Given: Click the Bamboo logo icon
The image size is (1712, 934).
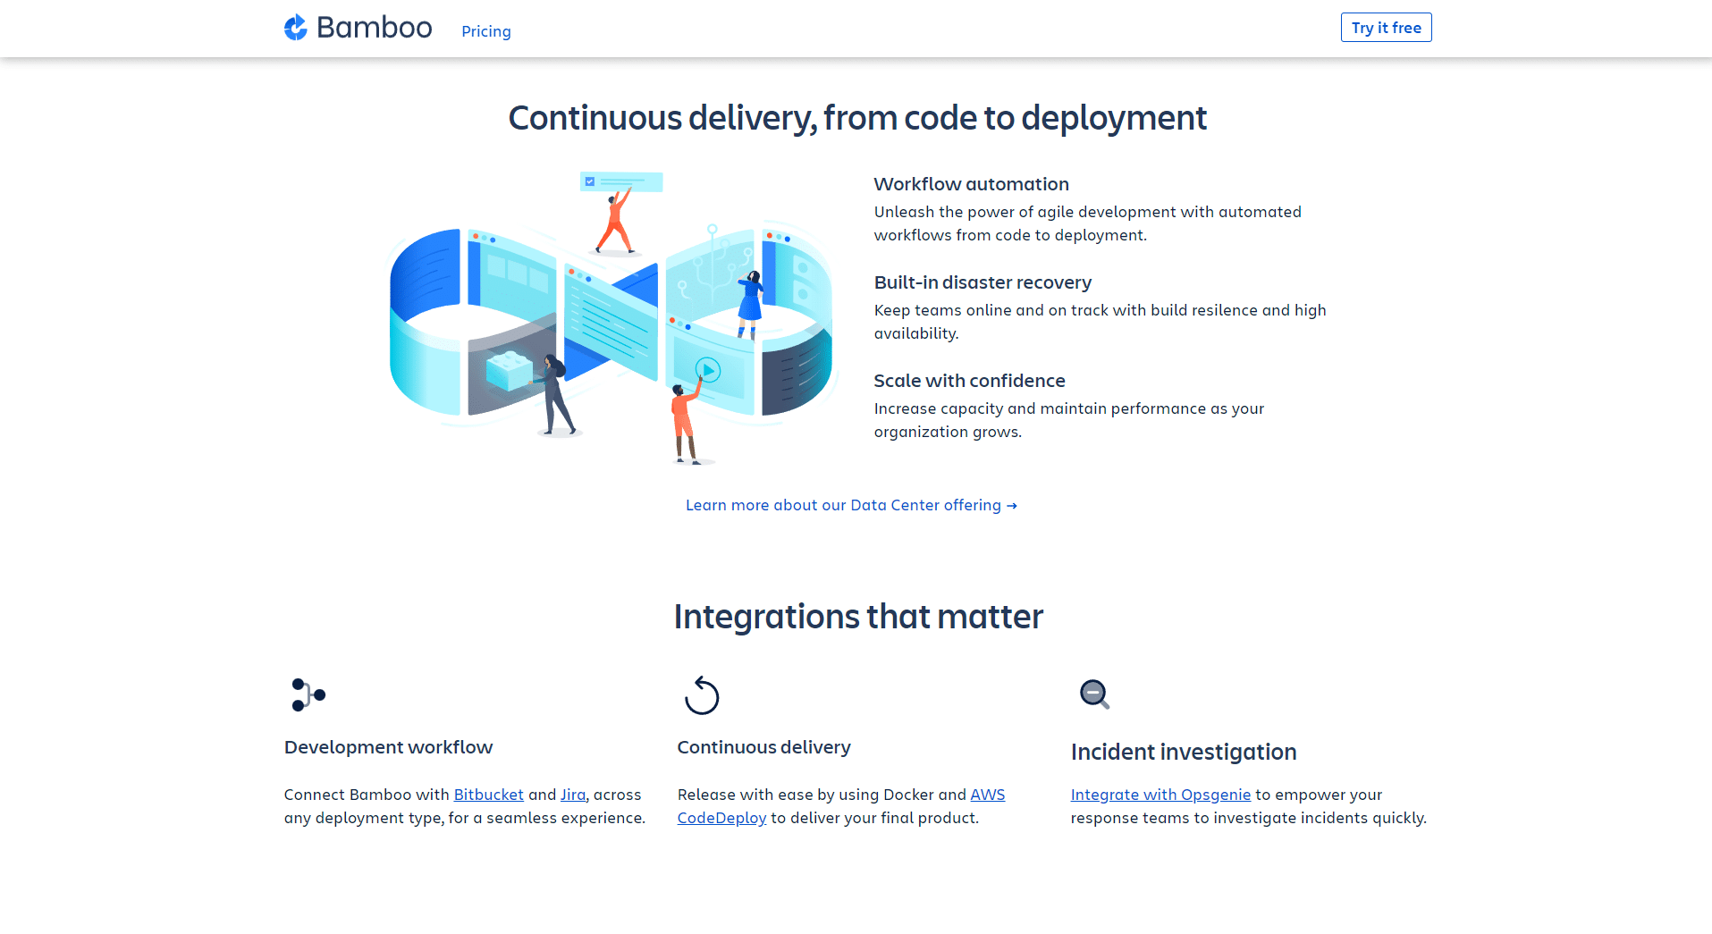Looking at the screenshot, I should point(296,28).
